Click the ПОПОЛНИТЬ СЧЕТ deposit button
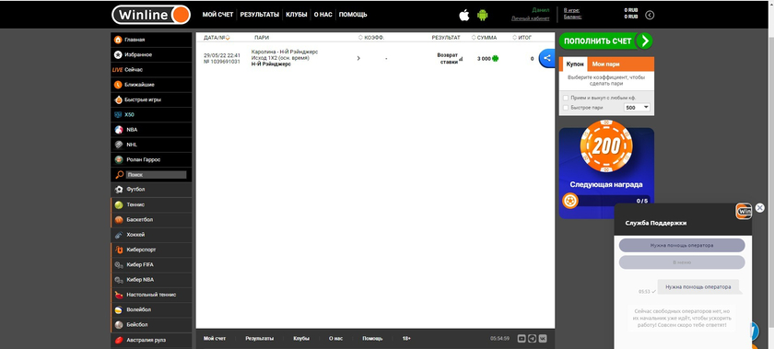 (605, 41)
